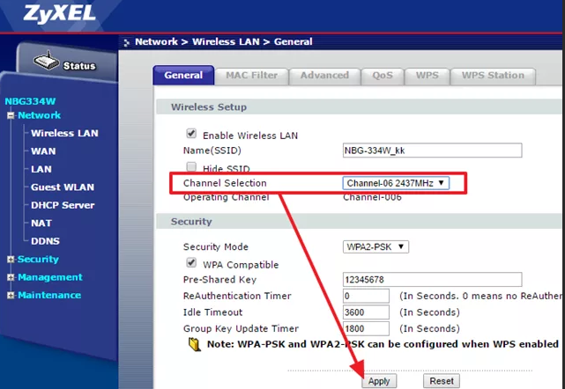Switch to the MAC Filter tab

click(252, 76)
